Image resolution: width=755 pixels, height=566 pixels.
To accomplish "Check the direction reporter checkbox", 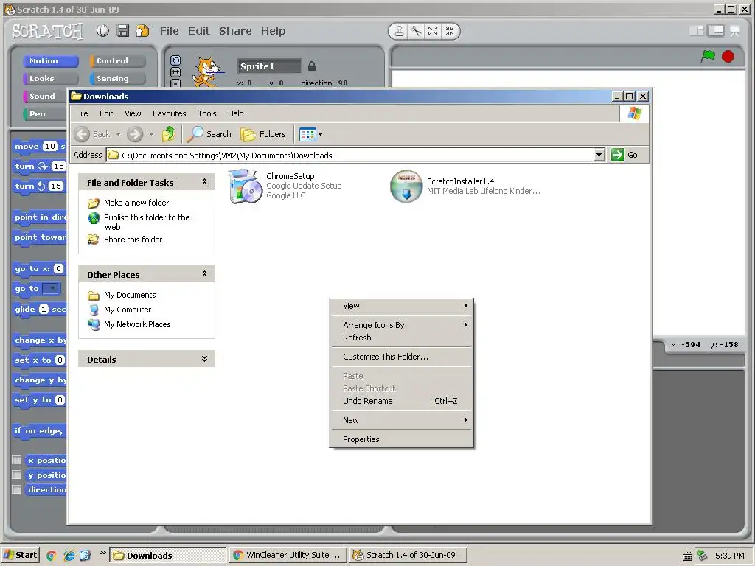I will (17, 489).
